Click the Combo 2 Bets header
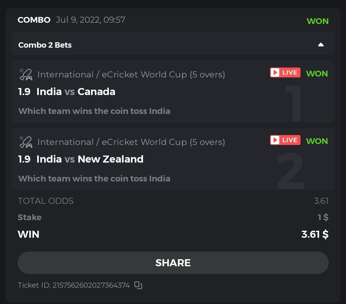Screen dimensions: 346x304 click(x=45, y=45)
